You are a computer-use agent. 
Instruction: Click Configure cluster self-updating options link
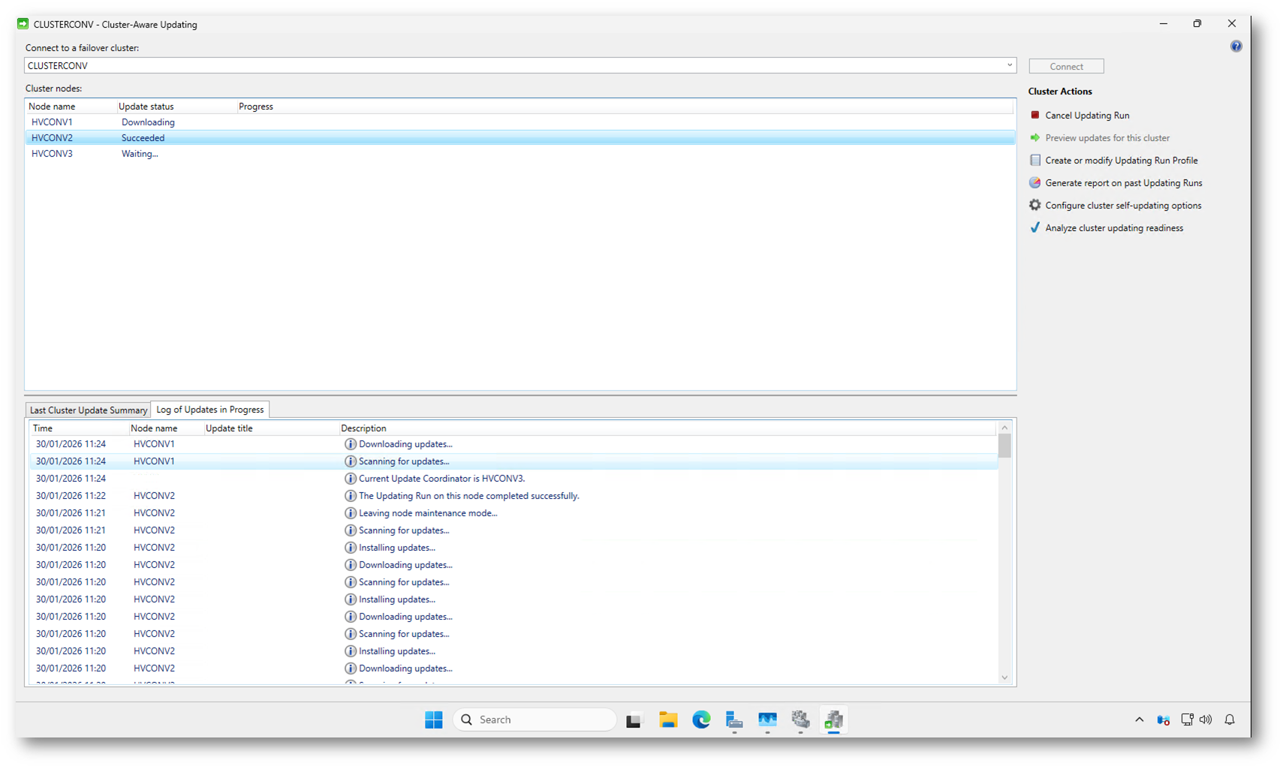click(1123, 206)
